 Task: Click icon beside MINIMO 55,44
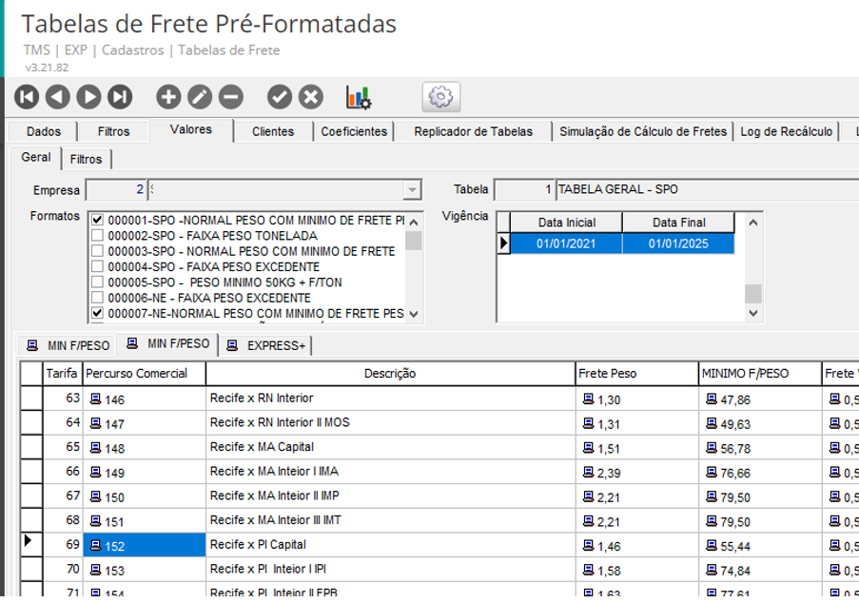pos(712,545)
